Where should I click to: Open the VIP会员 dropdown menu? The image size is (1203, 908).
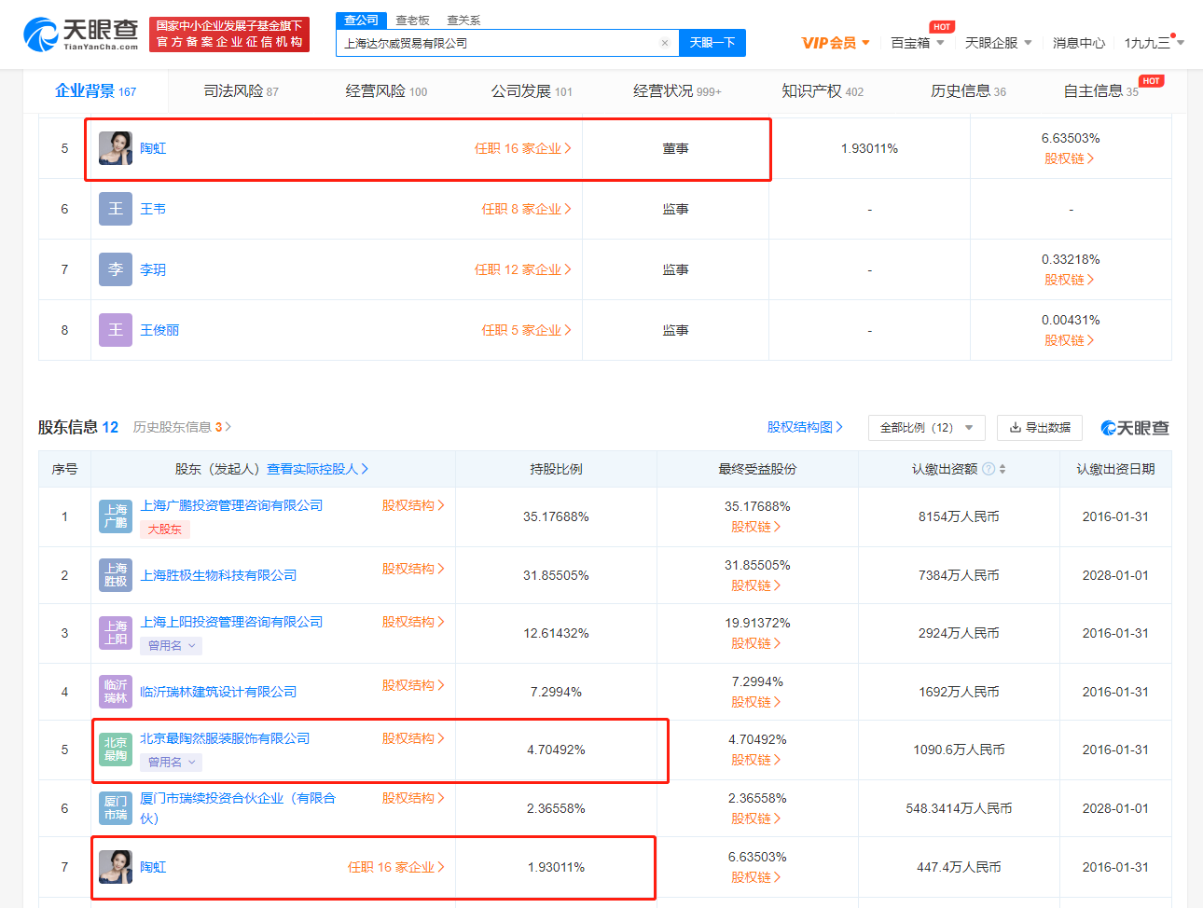836,43
